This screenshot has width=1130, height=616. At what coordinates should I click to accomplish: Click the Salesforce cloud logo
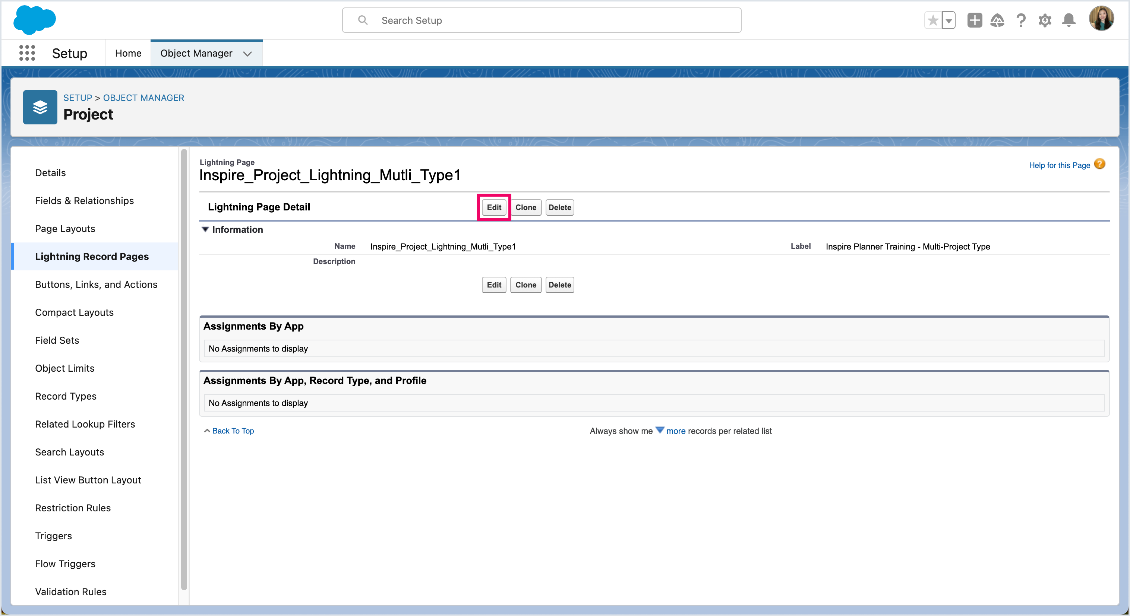35,20
